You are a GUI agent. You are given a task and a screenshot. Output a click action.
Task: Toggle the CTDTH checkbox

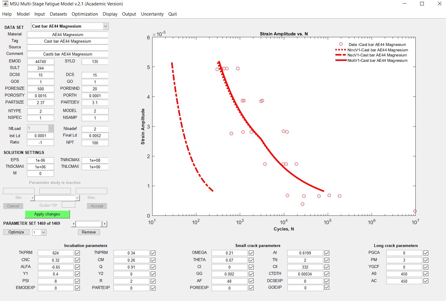click(x=327, y=274)
